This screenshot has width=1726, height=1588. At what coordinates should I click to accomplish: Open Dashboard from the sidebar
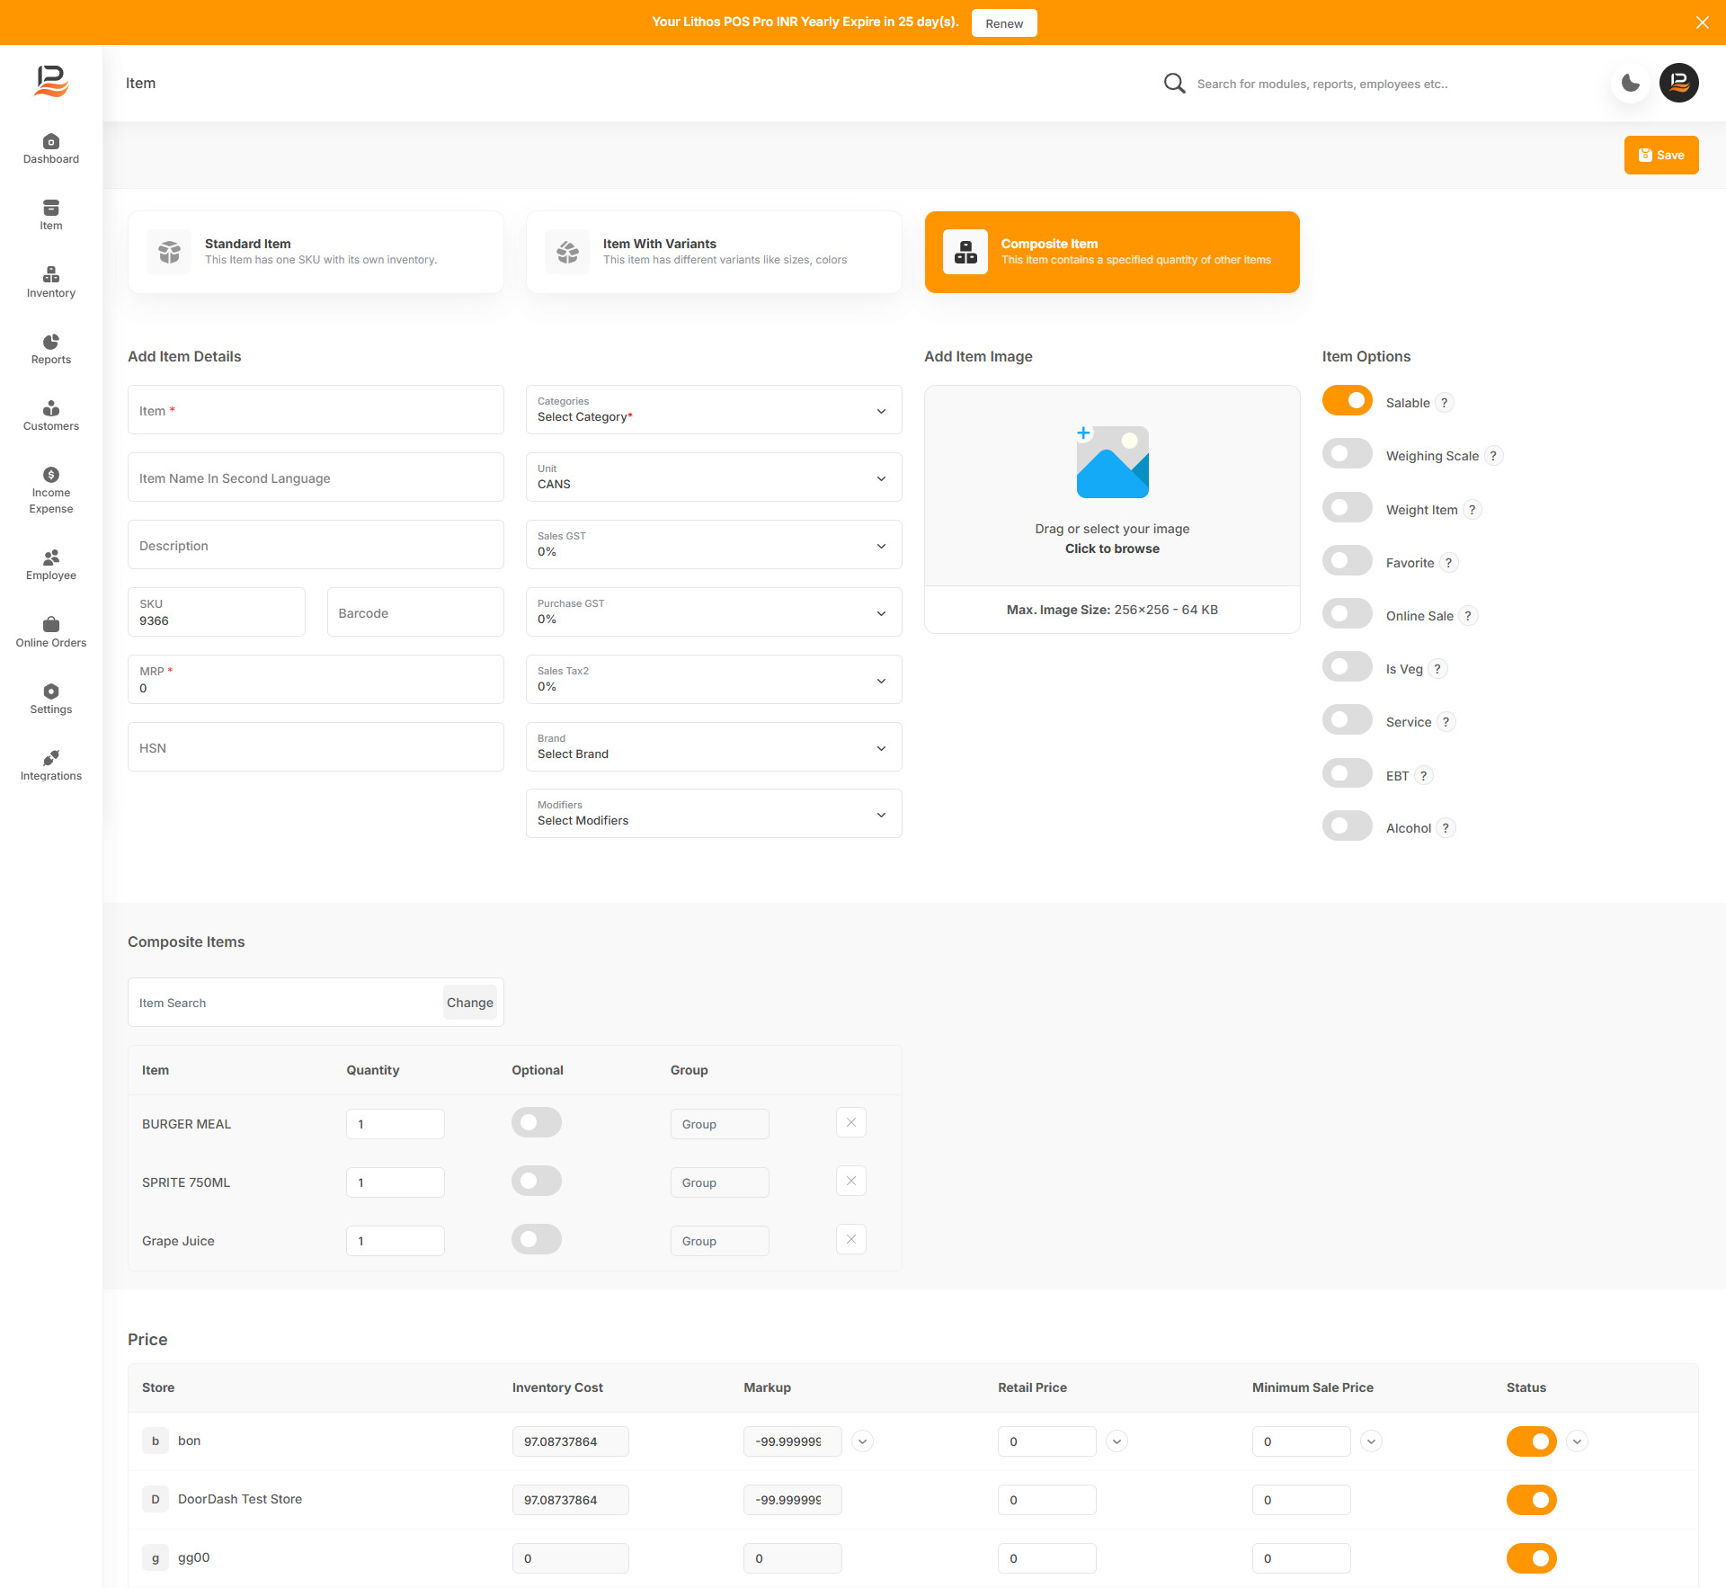[51, 148]
